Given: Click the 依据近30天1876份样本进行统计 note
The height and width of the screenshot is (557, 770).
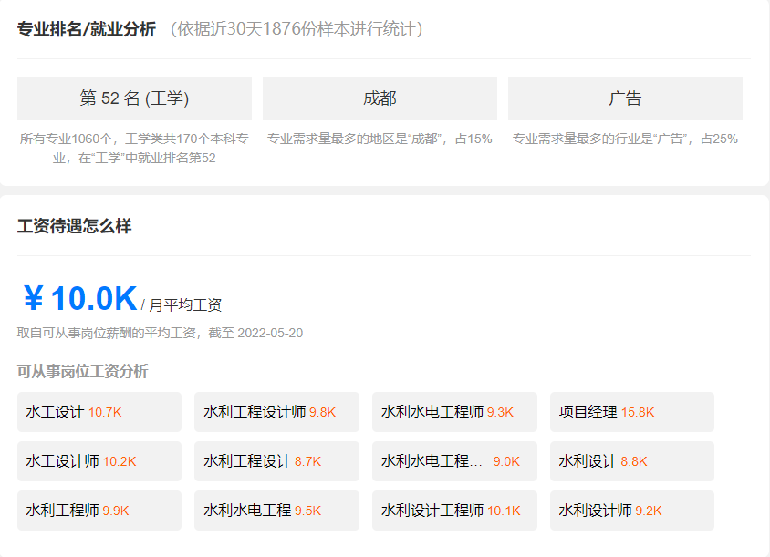Looking at the screenshot, I should (297, 29).
